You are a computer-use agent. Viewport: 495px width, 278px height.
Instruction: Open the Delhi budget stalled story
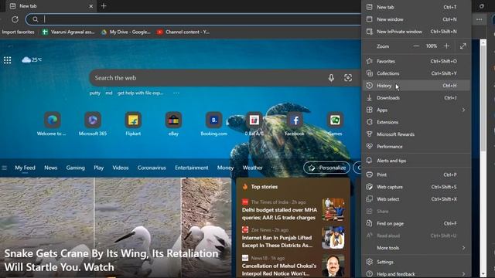tap(279, 214)
